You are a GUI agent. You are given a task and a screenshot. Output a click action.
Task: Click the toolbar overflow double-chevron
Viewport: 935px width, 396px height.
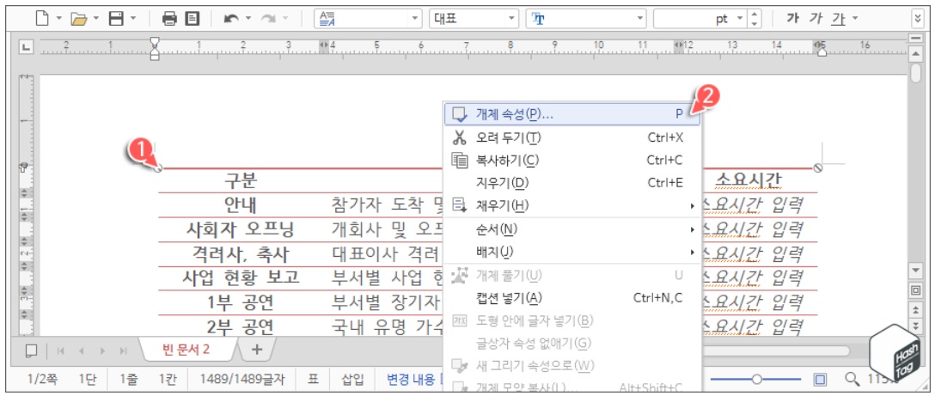click(x=918, y=19)
